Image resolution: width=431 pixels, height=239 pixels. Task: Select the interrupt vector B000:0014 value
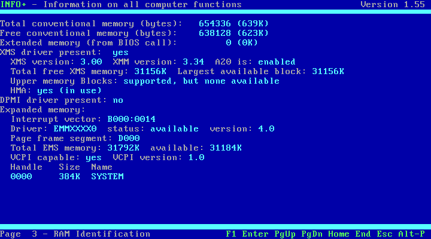(131, 119)
